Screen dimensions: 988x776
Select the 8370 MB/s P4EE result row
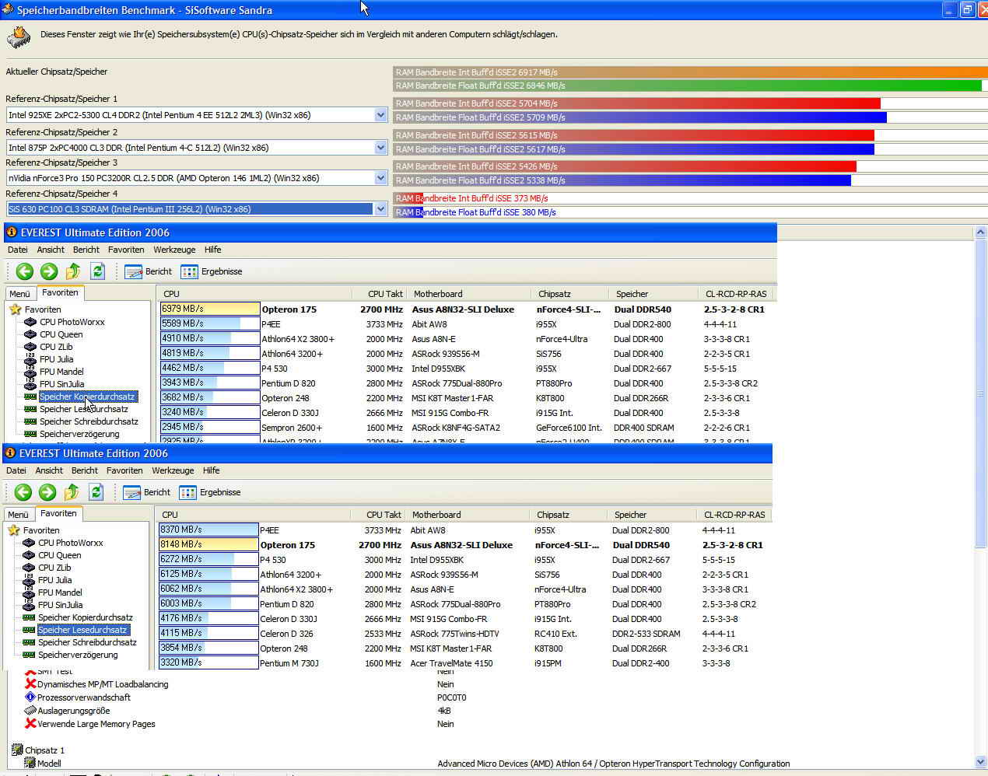(465, 530)
